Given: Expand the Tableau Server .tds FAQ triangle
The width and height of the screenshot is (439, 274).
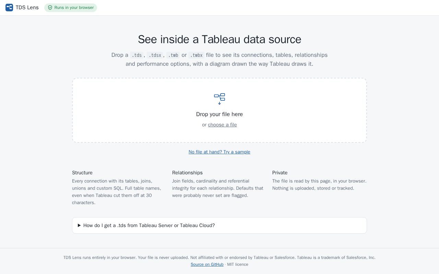Looking at the screenshot, I should (x=79, y=225).
